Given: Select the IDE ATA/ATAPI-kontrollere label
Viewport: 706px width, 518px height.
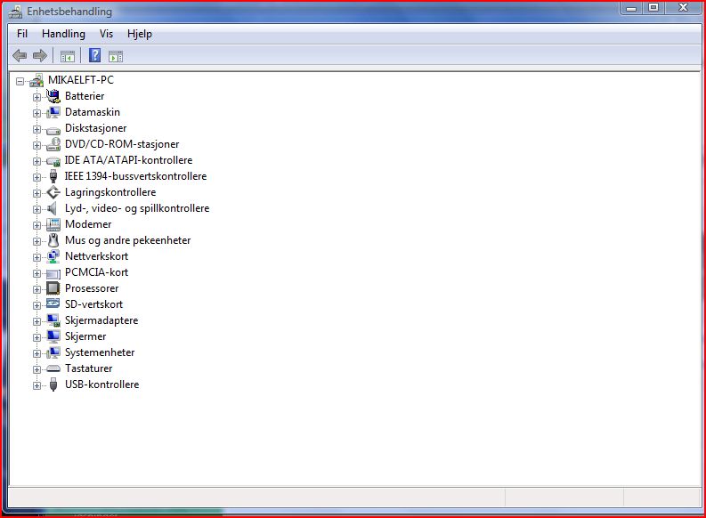Looking at the screenshot, I should 128,160.
